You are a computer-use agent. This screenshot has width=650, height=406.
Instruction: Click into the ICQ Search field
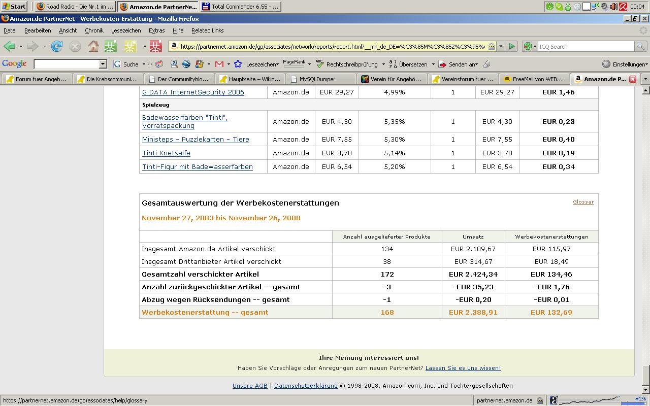[584, 47]
